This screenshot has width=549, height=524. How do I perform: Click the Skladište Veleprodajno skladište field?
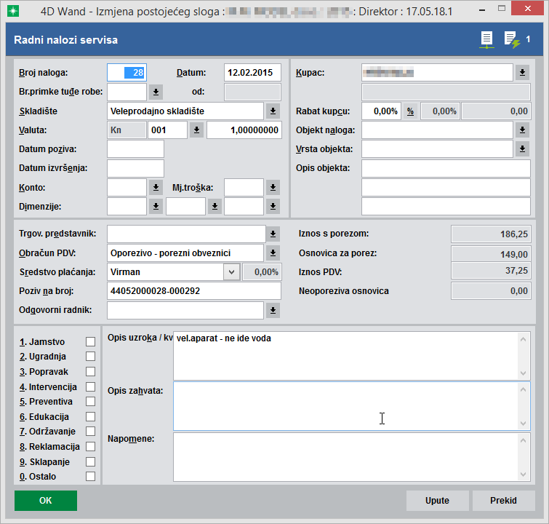click(x=185, y=111)
